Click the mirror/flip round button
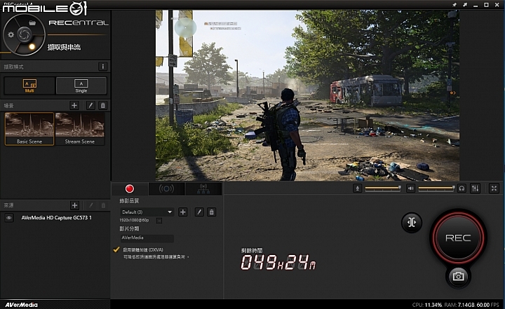Viewport: 505px width, 309px height. click(x=412, y=222)
